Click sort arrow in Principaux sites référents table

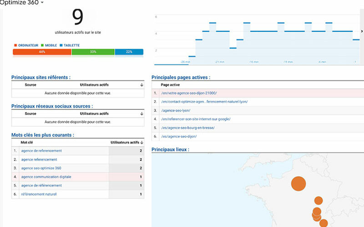(x=142, y=85)
